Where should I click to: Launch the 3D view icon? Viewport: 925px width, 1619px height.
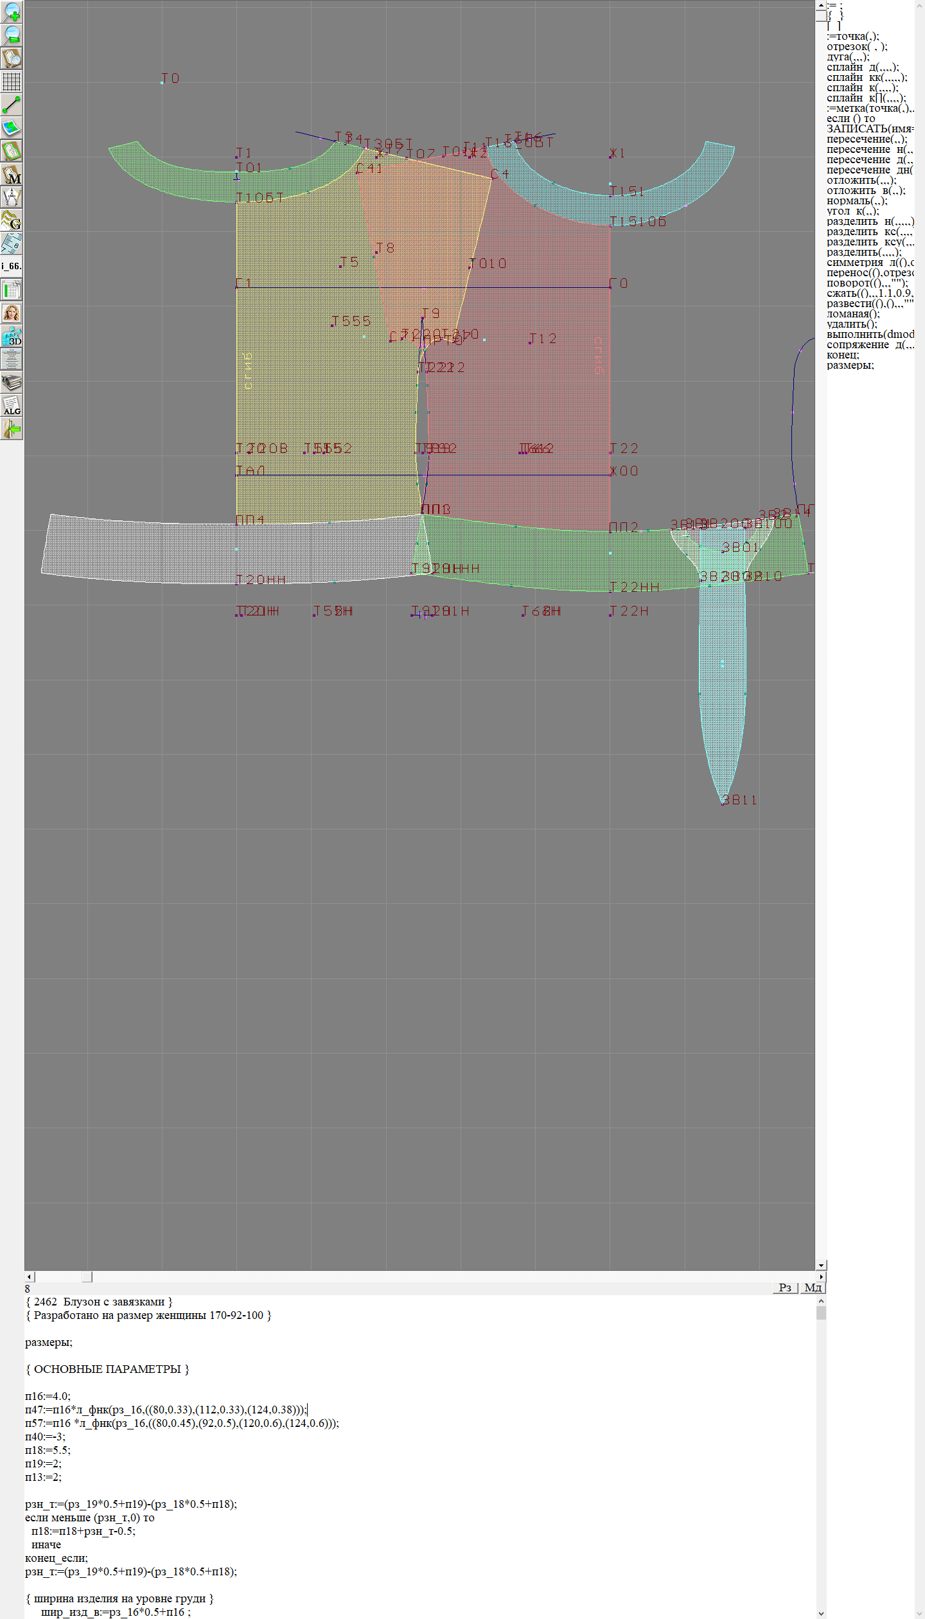click(12, 336)
